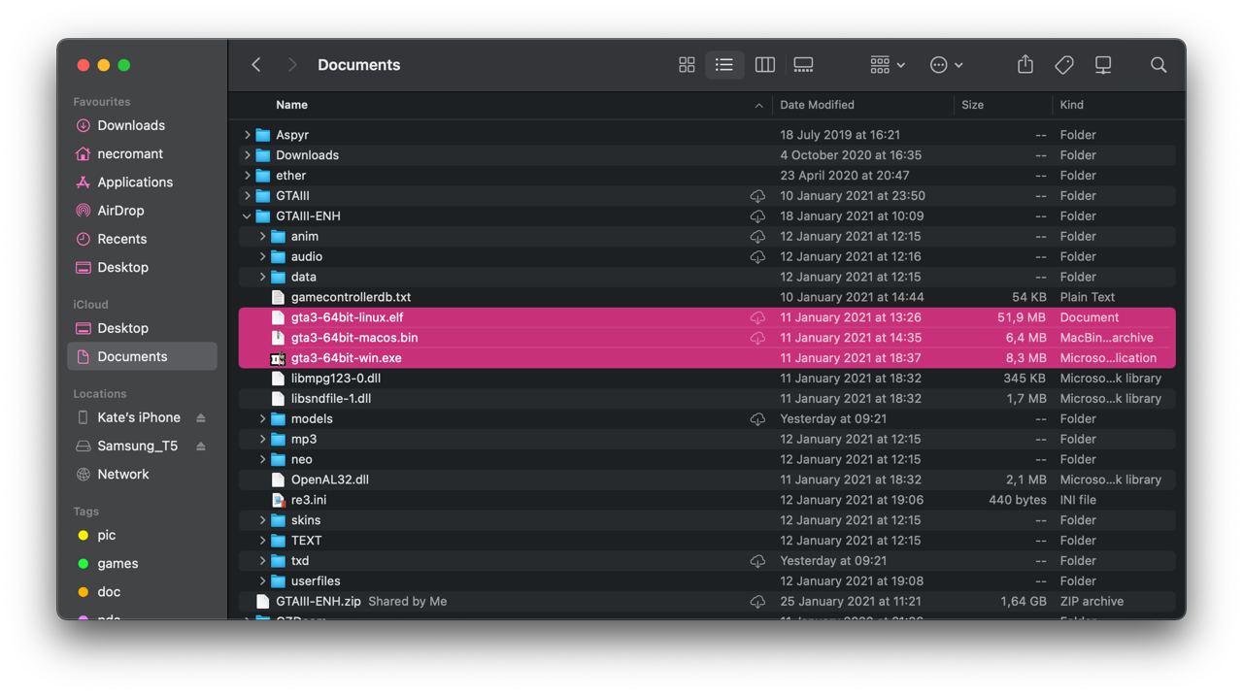Image resolution: width=1243 pixels, height=695 pixels.
Task: Expand the audio folder
Action: click(262, 257)
